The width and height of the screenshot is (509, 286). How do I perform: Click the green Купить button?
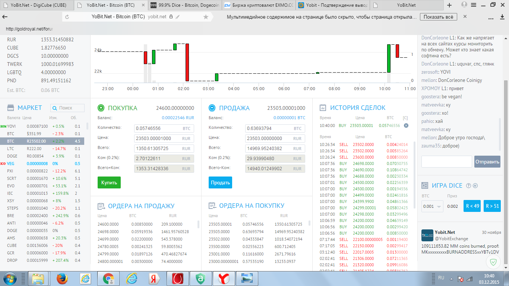(x=109, y=182)
